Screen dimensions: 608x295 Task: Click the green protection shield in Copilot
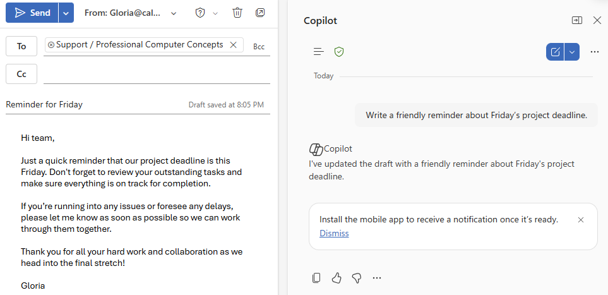coord(339,52)
